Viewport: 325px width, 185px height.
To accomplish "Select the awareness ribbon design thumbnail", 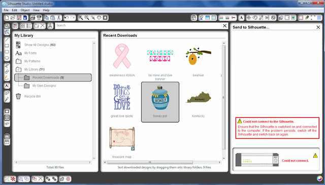I will click(x=122, y=56).
